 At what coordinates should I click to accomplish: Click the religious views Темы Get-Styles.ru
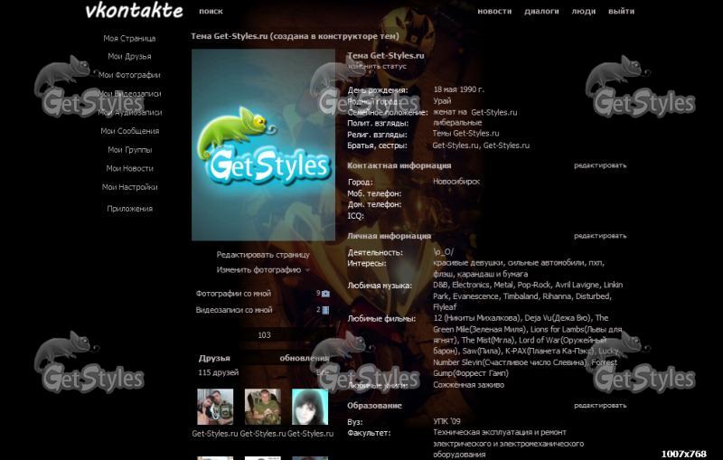coord(465,134)
